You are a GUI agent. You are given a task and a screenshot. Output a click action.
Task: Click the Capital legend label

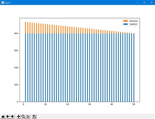133,24
